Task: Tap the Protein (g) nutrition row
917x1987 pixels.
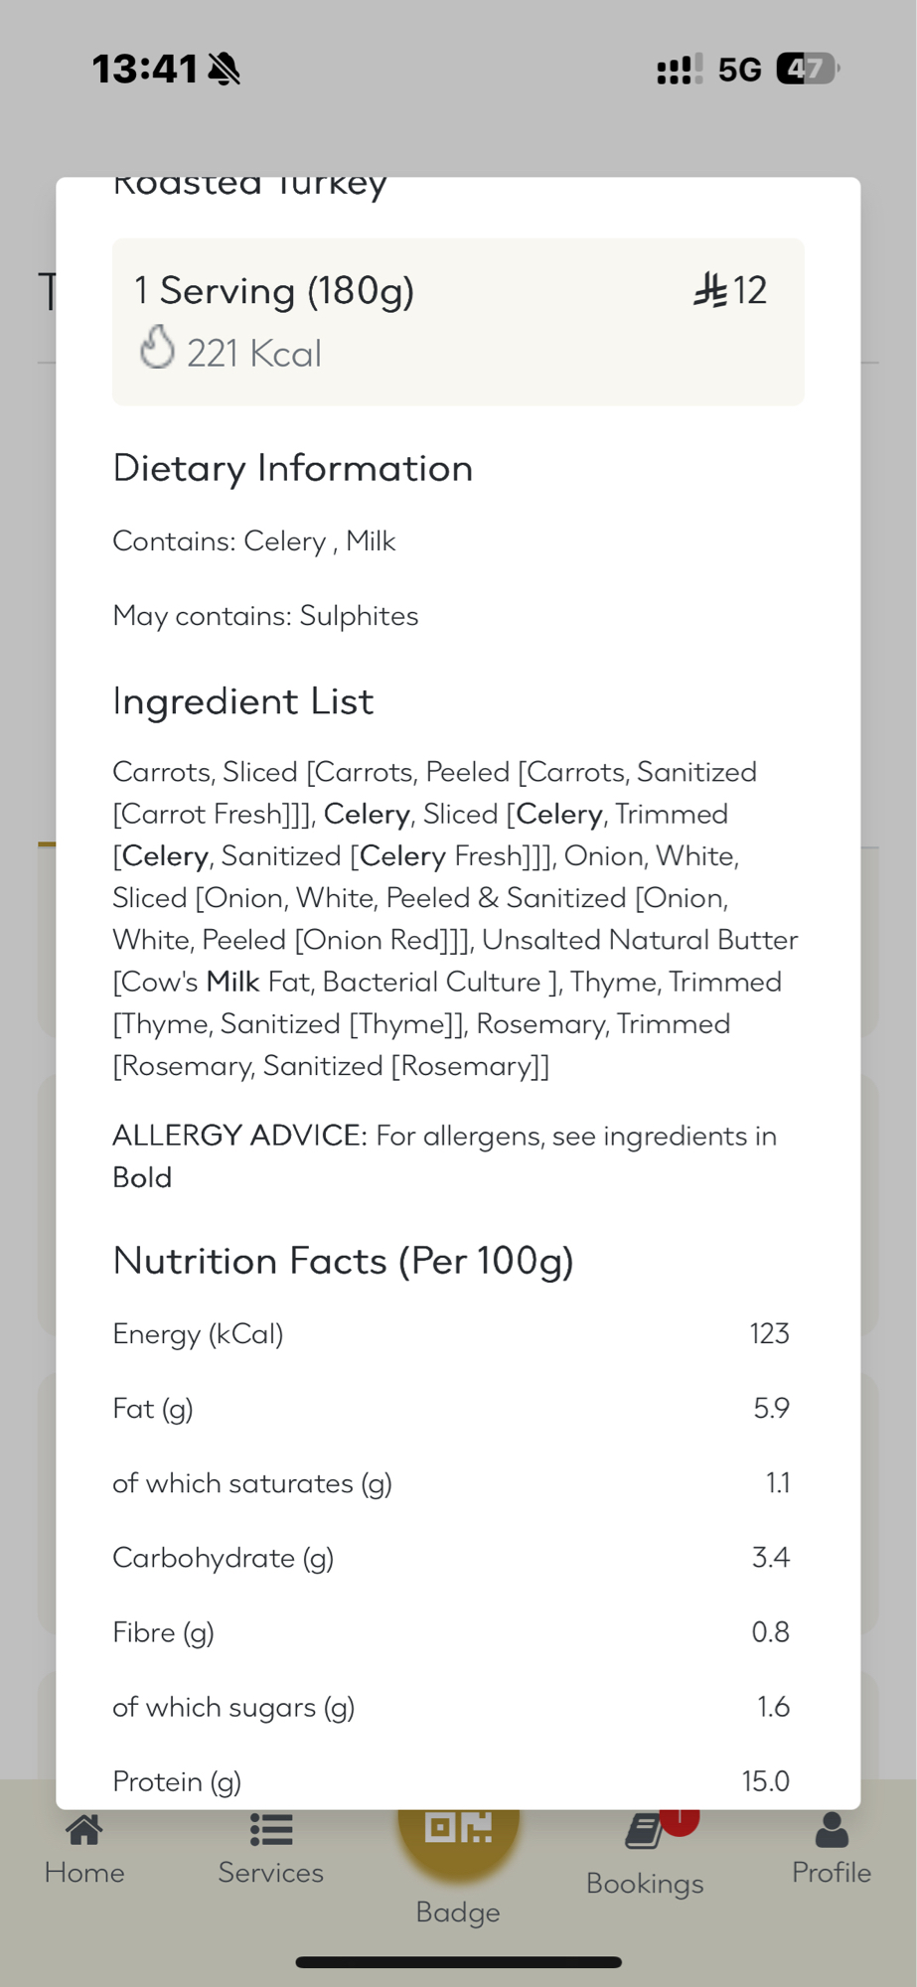Action: (x=450, y=1780)
